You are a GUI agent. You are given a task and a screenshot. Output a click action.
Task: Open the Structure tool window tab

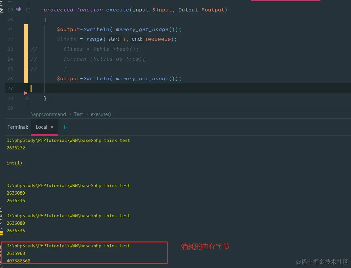[1, 217]
